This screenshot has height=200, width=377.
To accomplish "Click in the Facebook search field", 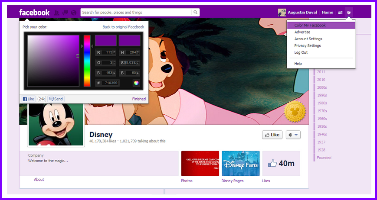I will coord(136,13).
